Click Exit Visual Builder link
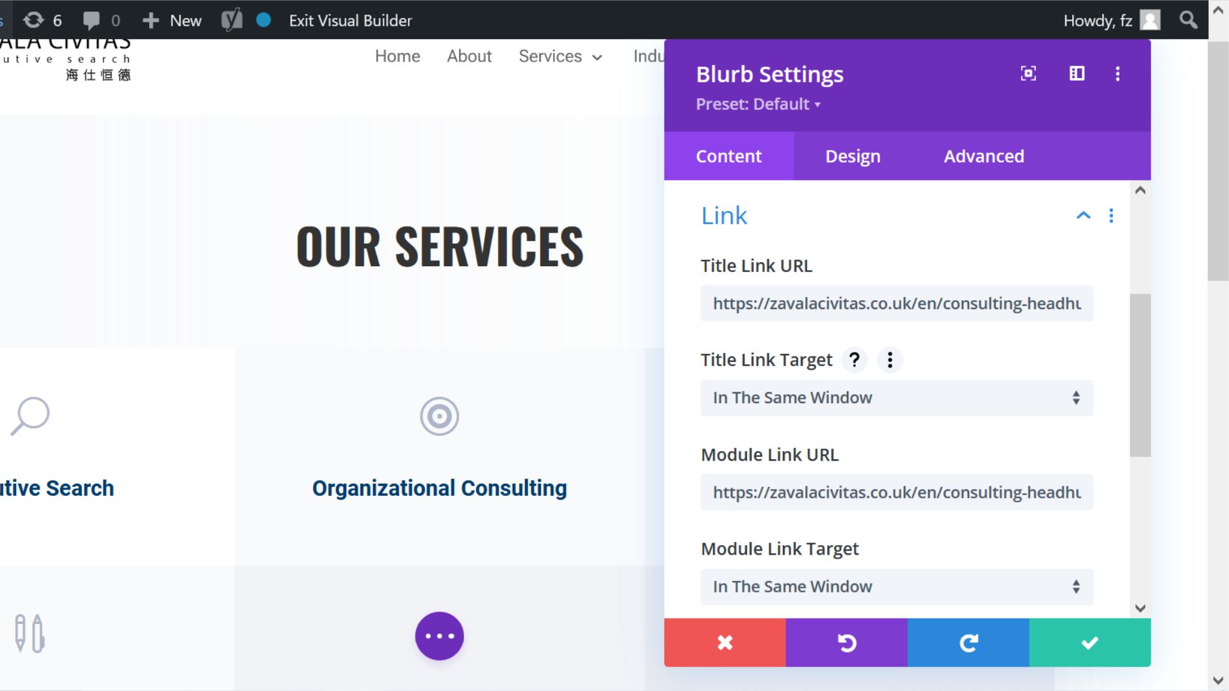This screenshot has width=1229, height=691. 350,20
